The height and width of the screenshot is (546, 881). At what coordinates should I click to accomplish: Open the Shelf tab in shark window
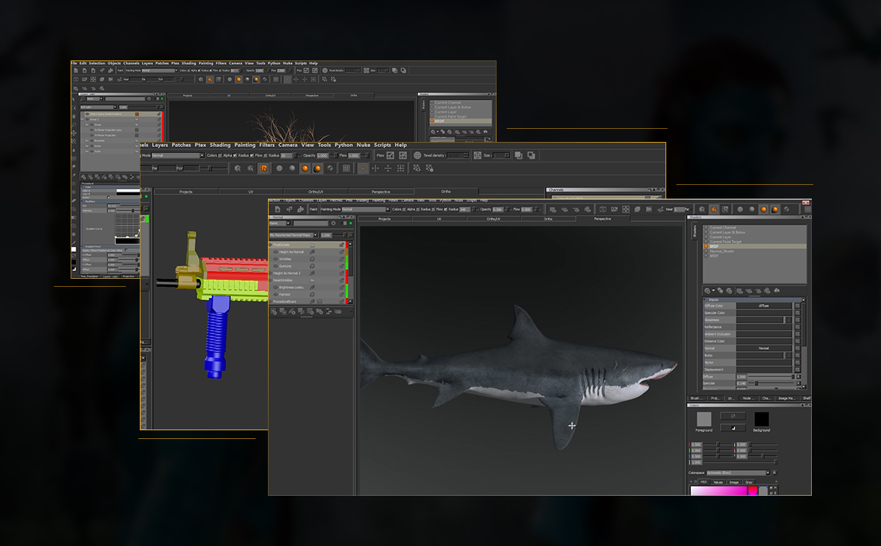[x=807, y=398]
